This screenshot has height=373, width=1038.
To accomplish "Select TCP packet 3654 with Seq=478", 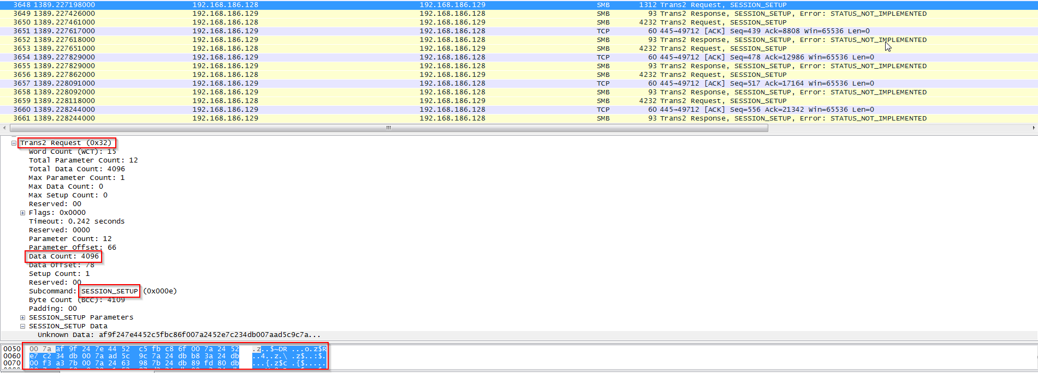I will [519, 57].
